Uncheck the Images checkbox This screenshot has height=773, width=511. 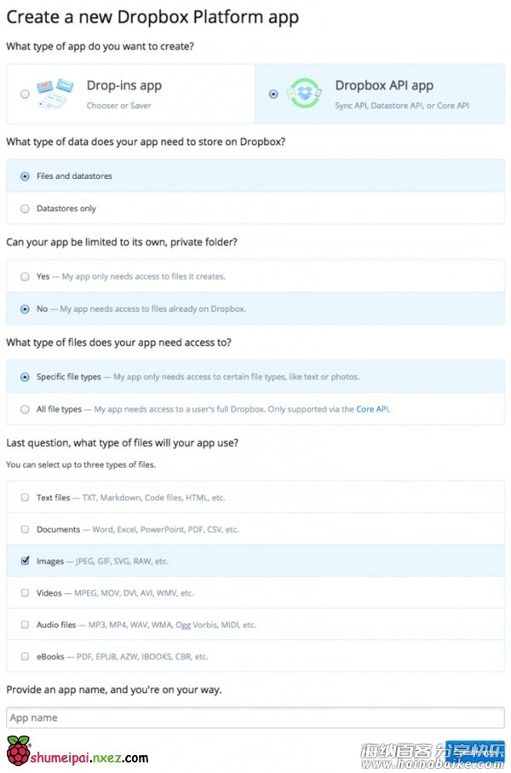point(25,561)
